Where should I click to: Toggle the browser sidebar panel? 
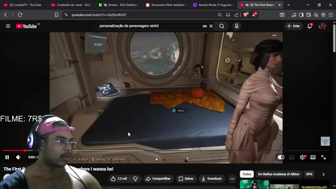(x=301, y=15)
